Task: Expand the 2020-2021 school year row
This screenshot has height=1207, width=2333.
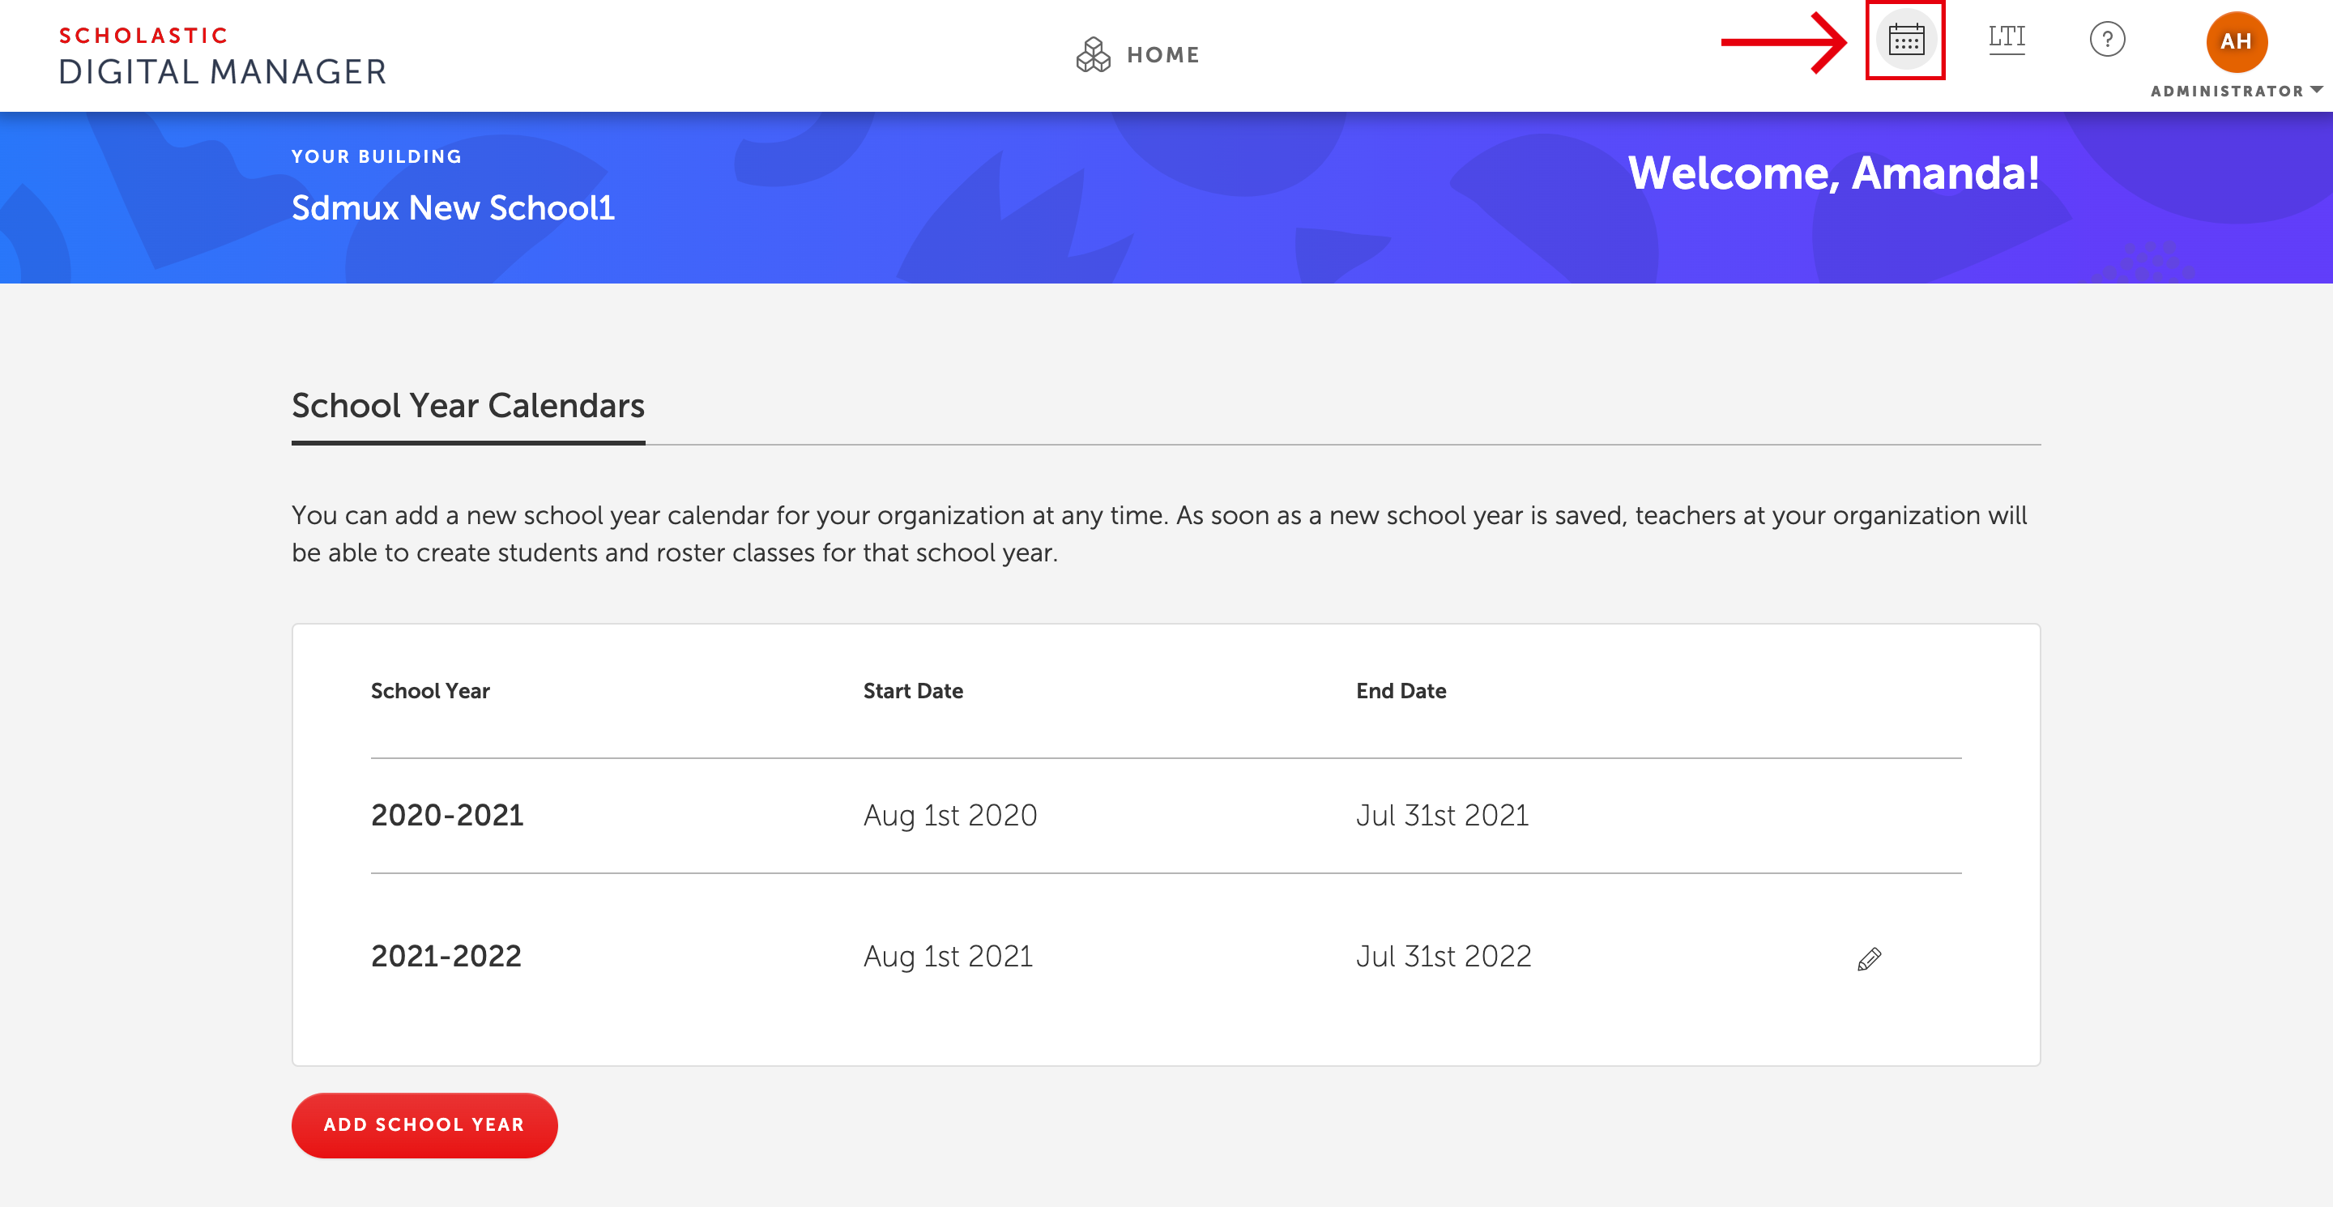Action: click(445, 814)
